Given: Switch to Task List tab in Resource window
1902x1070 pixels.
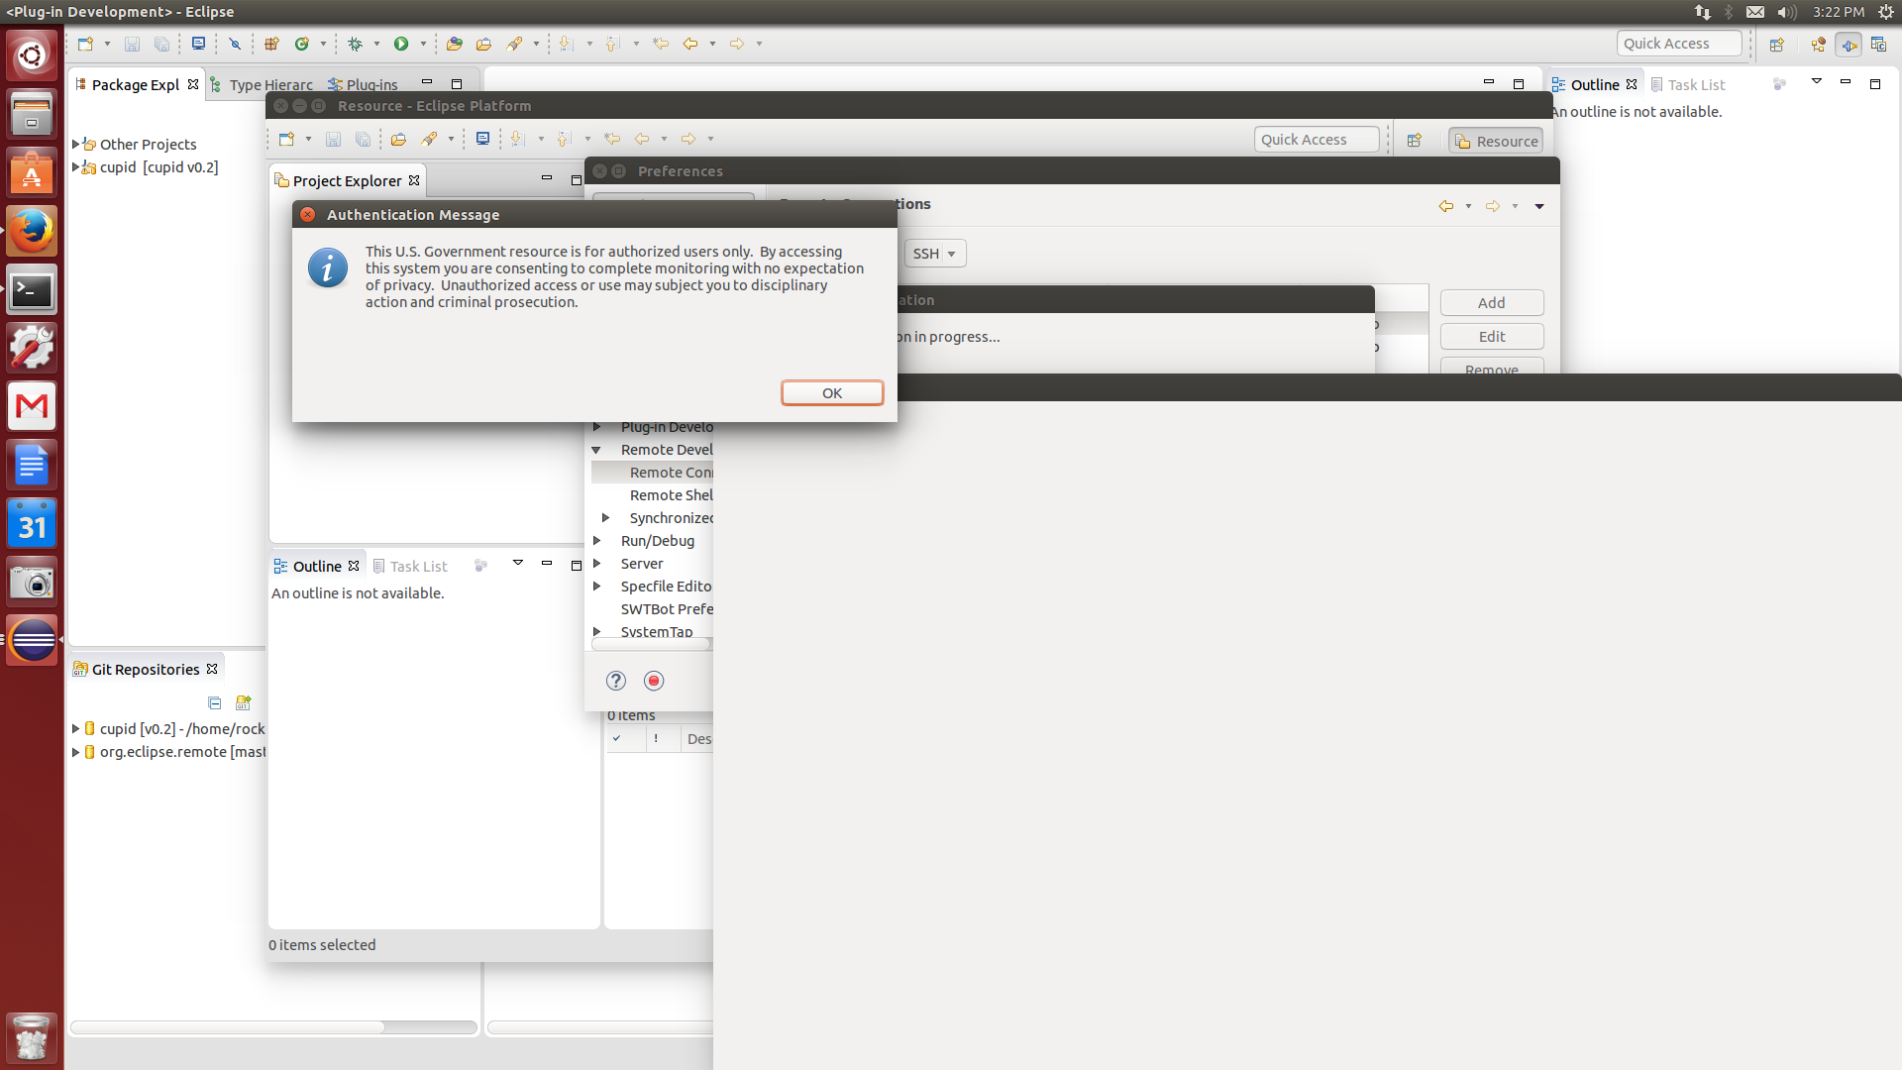Looking at the screenshot, I should pyautogui.click(x=409, y=567).
